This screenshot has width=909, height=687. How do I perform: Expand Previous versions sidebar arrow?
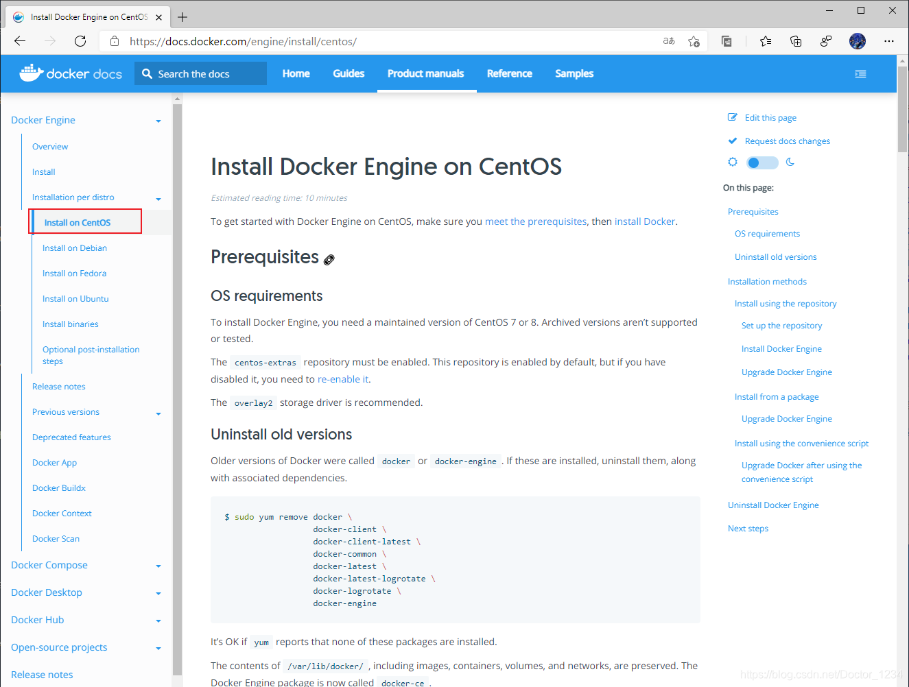(158, 413)
